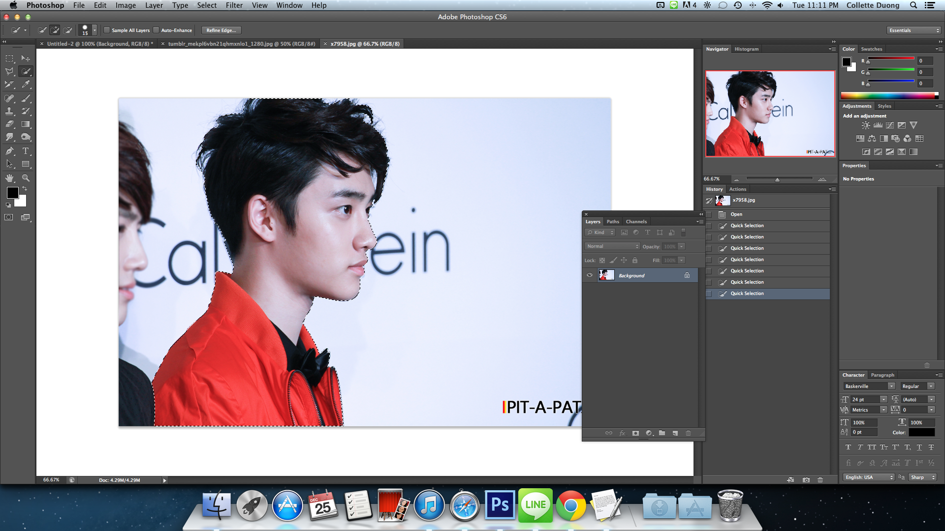Open the Essentials workspace dropdown
The height and width of the screenshot is (531, 945).
[x=914, y=30]
